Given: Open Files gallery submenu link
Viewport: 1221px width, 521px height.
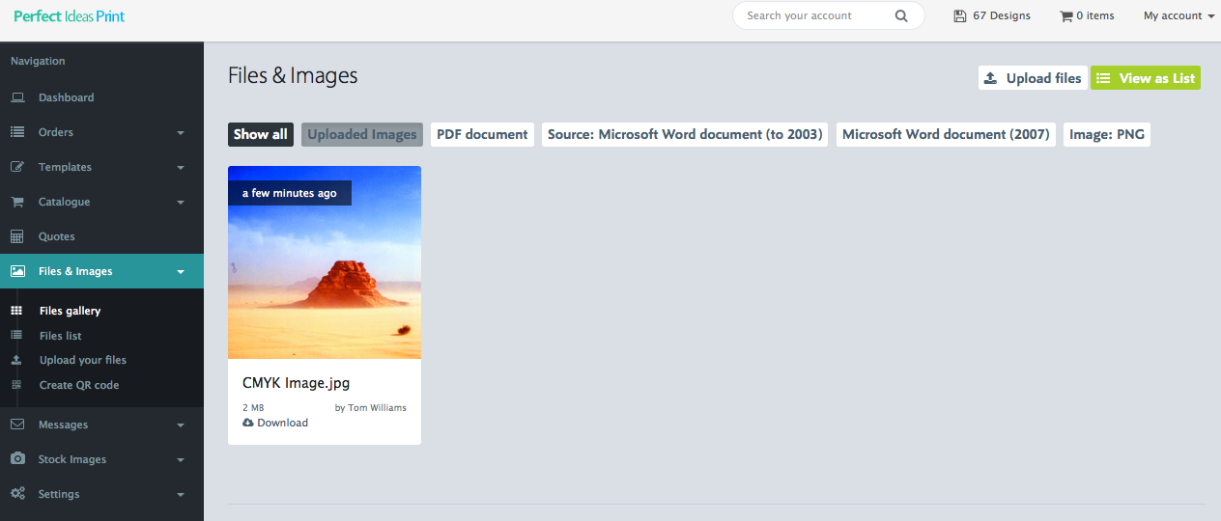Looking at the screenshot, I should (x=70, y=311).
